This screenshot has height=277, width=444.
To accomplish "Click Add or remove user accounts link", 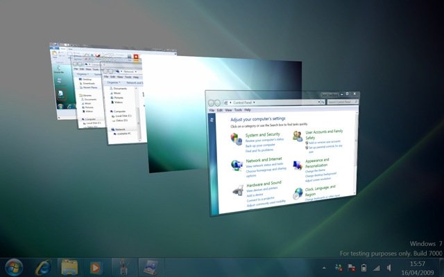I will [325, 142].
